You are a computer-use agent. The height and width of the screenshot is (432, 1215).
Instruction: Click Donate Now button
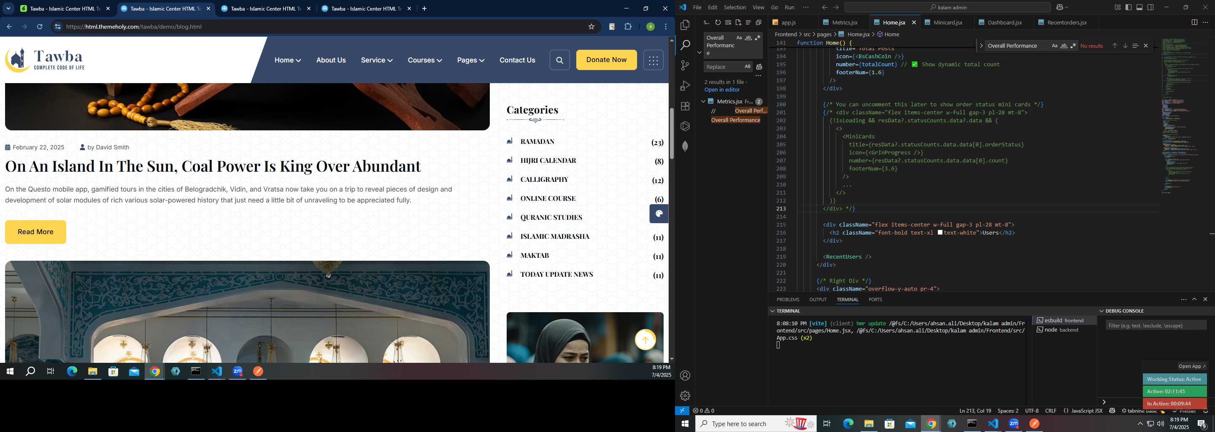(x=606, y=60)
